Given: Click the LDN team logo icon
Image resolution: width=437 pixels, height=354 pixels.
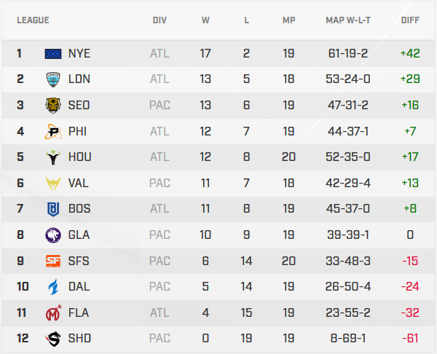Looking at the screenshot, I should (x=54, y=79).
